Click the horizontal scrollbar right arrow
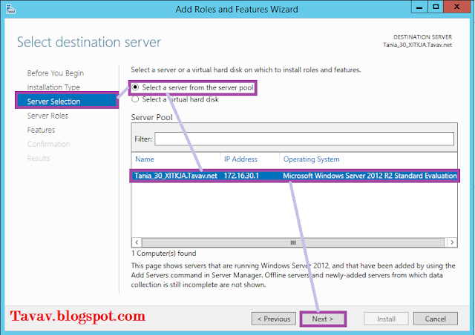The image size is (475, 335). tap(452, 242)
